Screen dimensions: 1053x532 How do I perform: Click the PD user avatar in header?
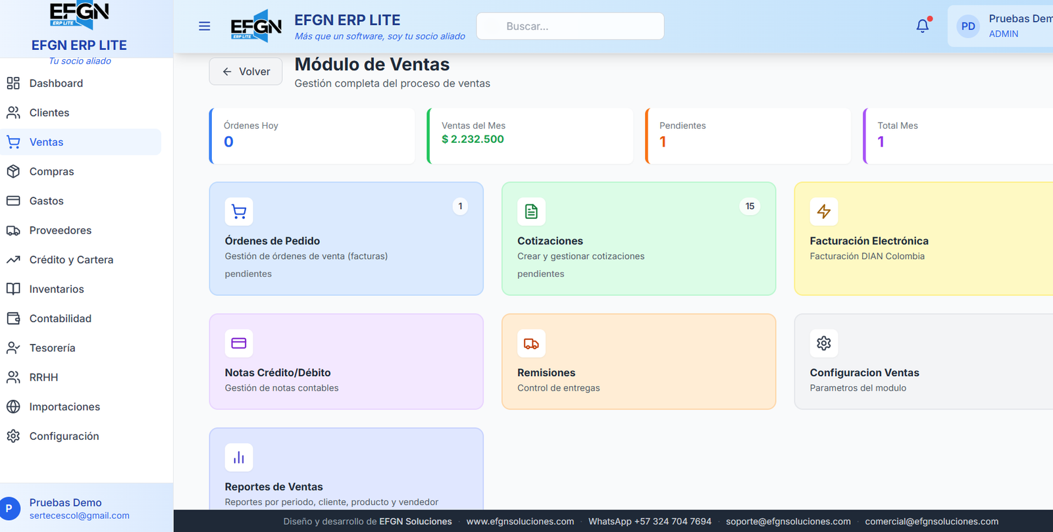coord(968,26)
